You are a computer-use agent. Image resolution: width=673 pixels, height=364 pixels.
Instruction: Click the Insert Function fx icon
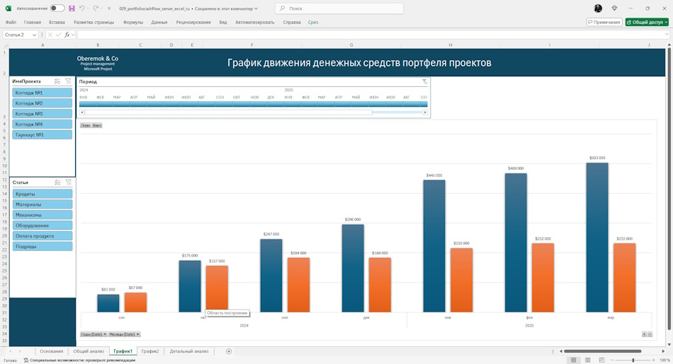[x=67, y=35]
